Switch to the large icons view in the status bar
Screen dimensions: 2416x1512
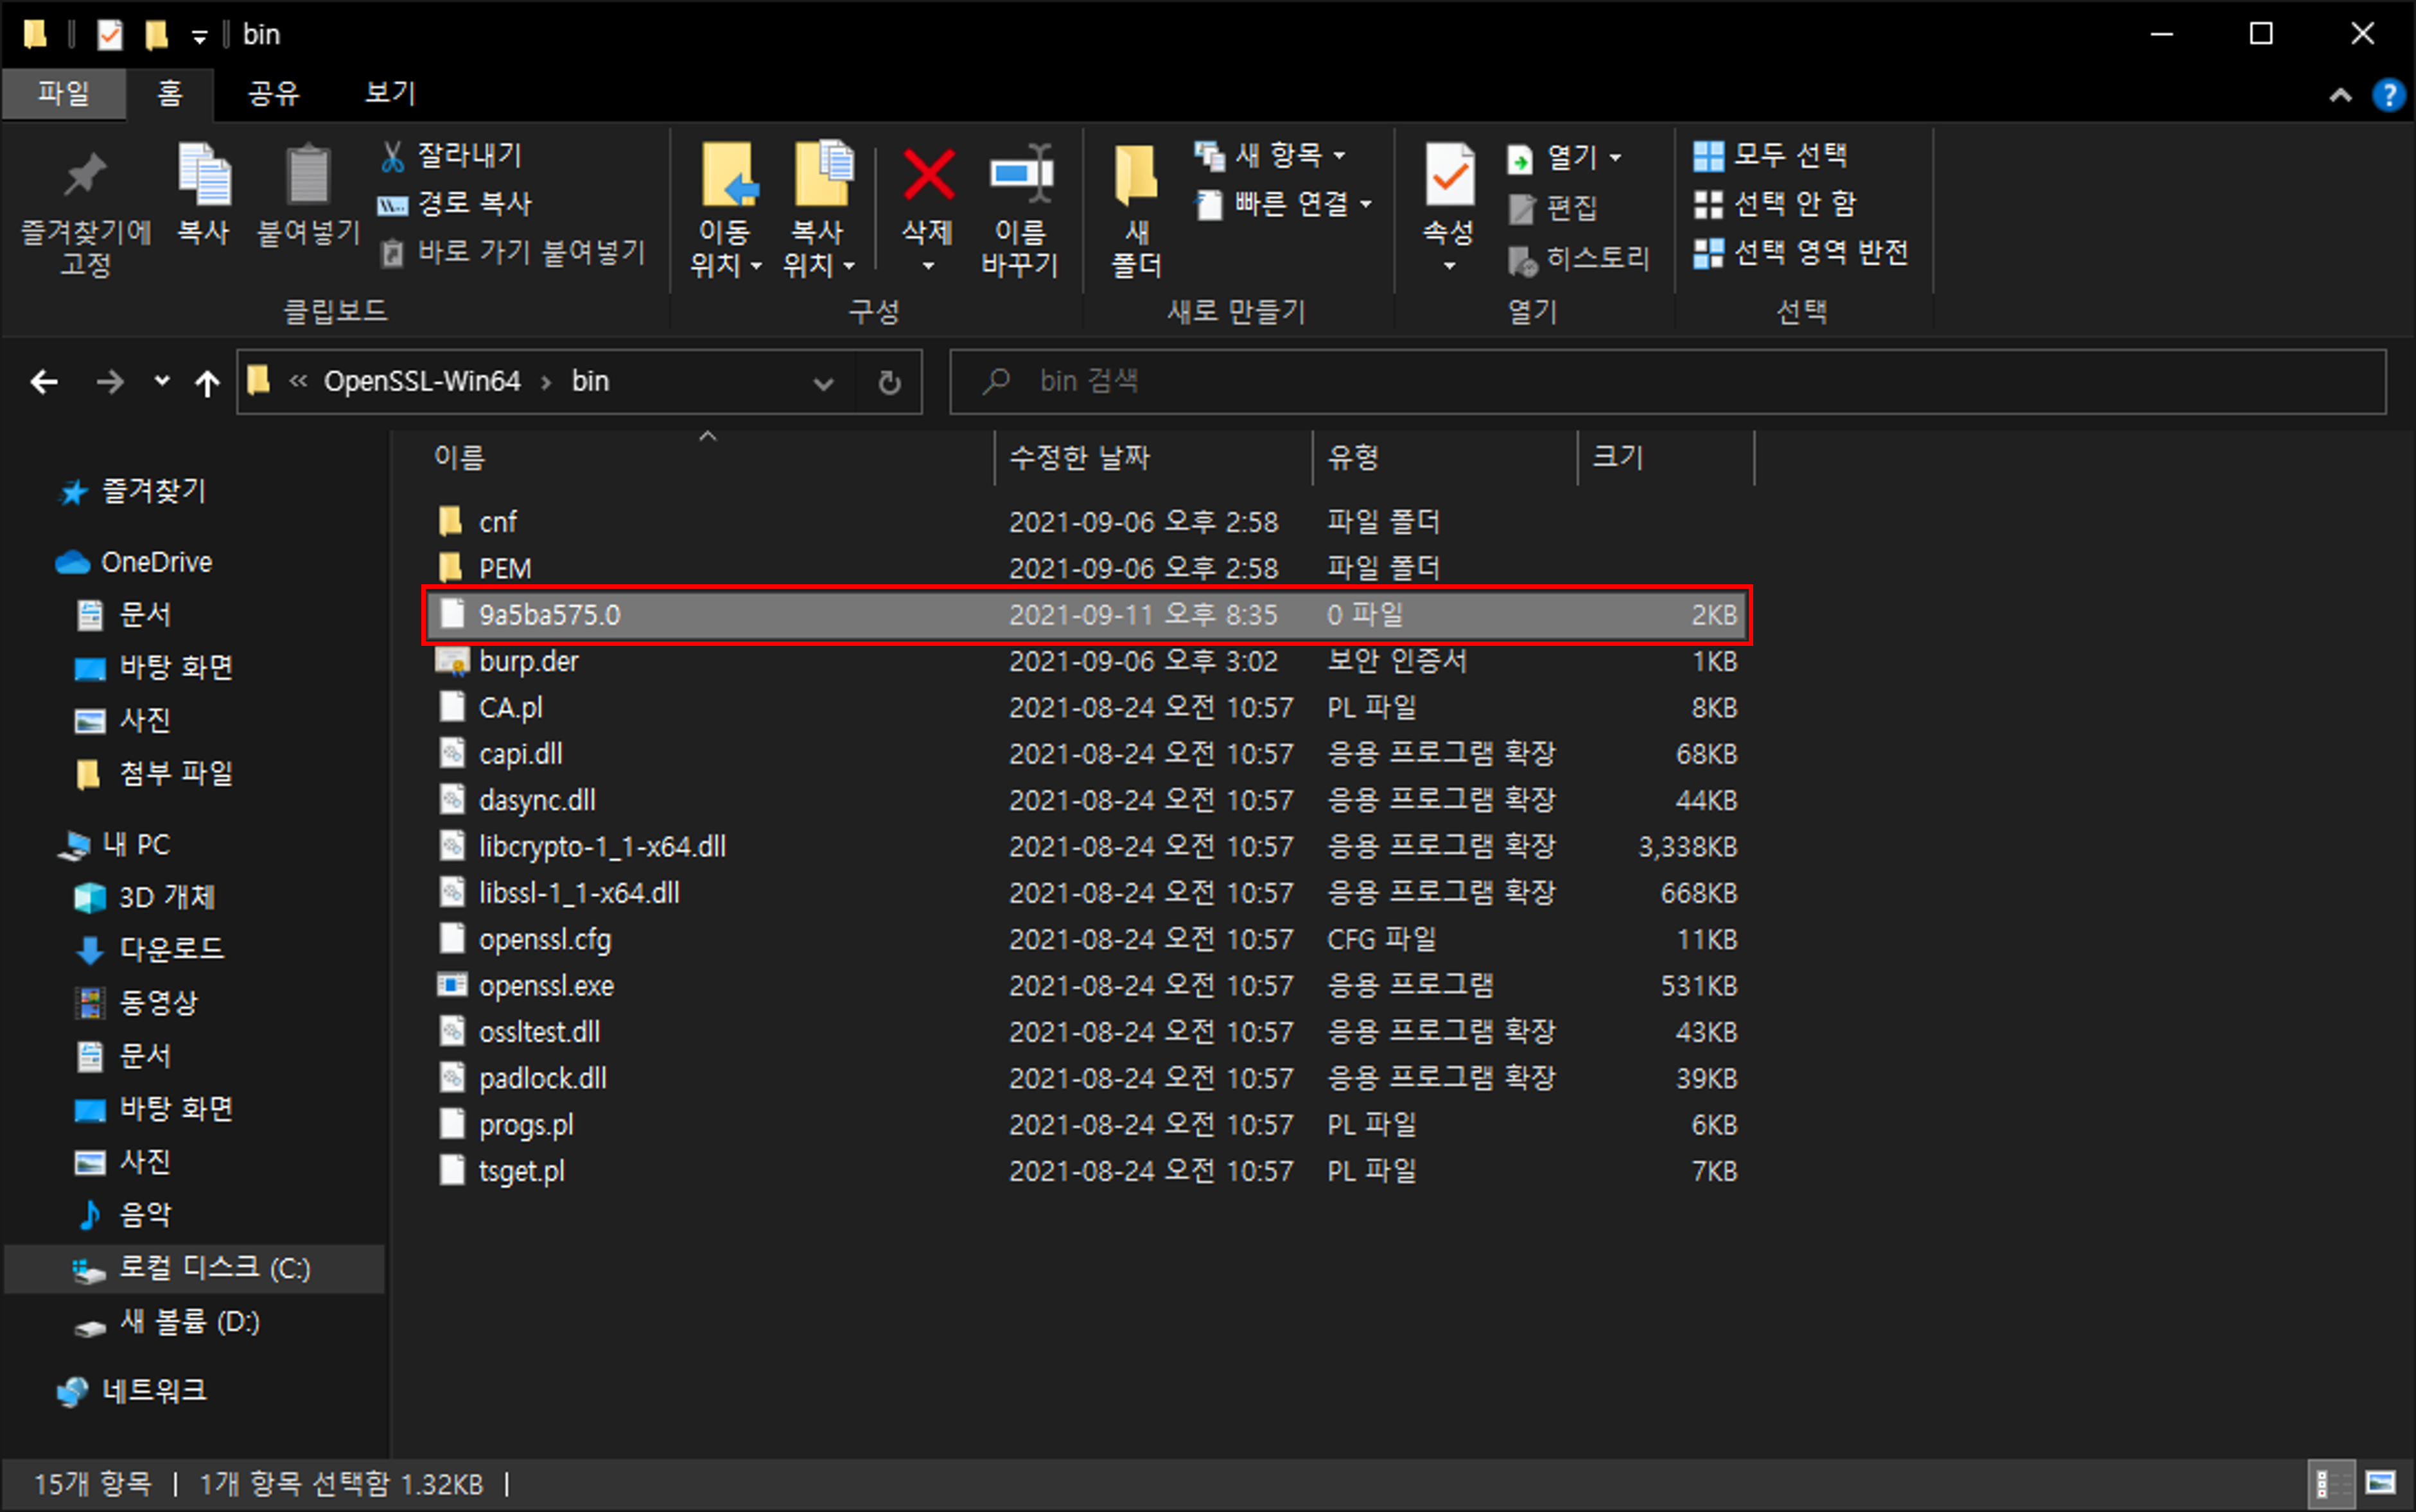tap(2380, 1482)
